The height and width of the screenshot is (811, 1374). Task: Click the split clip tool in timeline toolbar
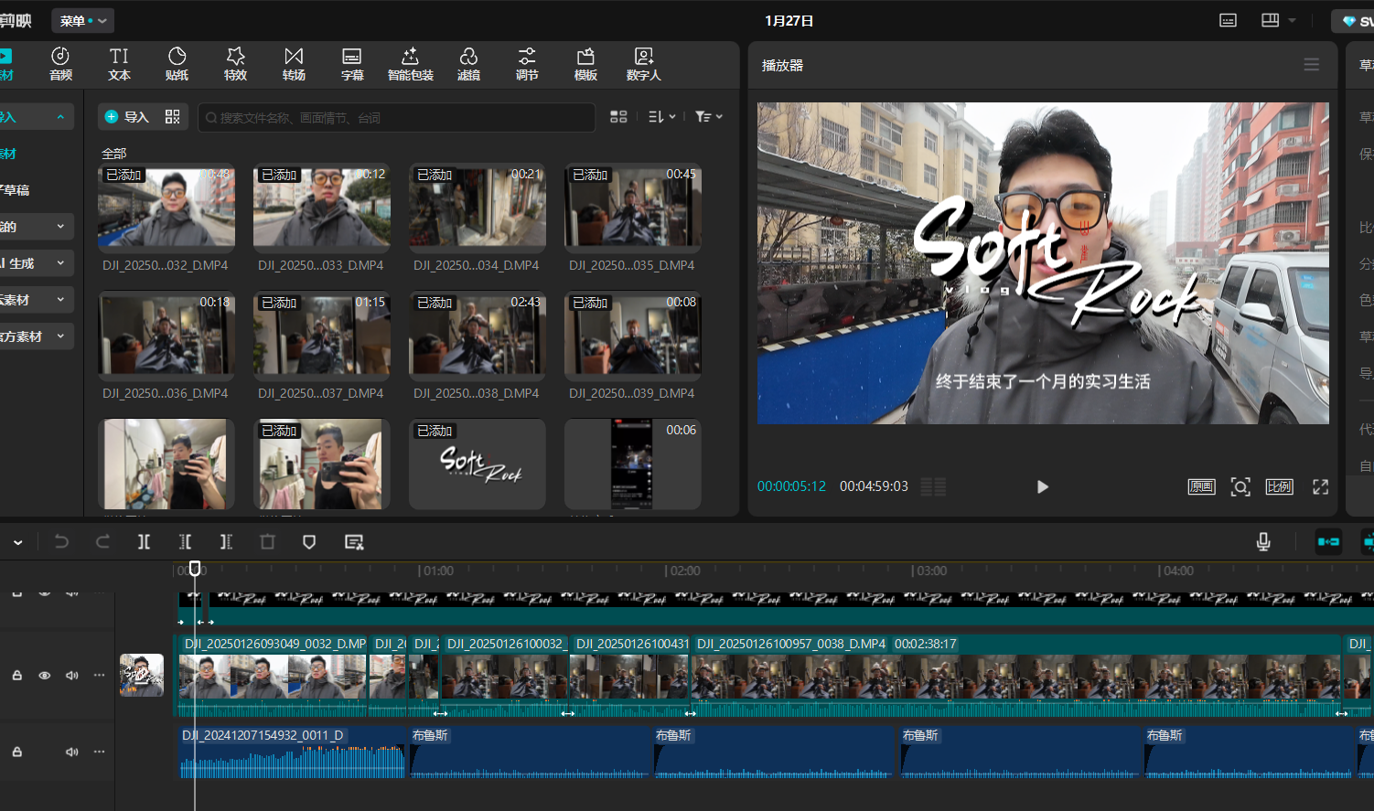pos(144,542)
